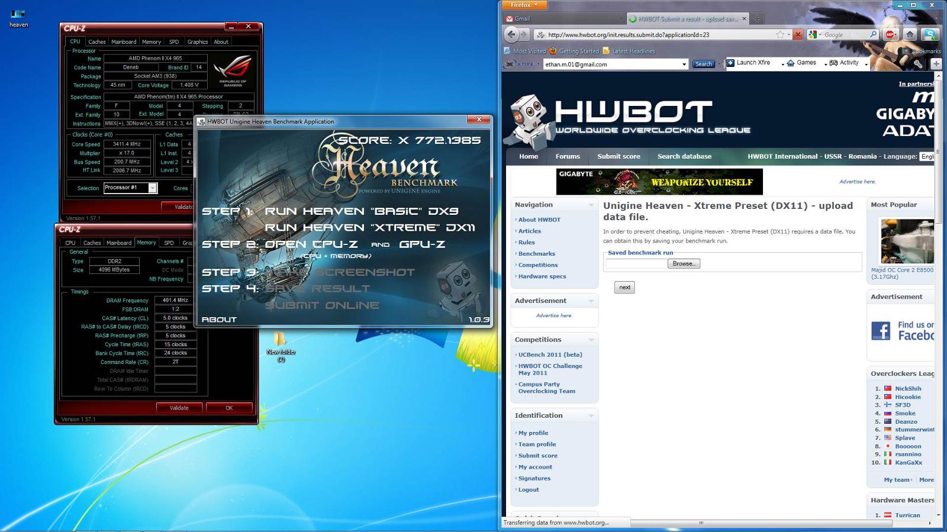Click the Google search magnifier icon
947x532 pixels.
[873, 34]
